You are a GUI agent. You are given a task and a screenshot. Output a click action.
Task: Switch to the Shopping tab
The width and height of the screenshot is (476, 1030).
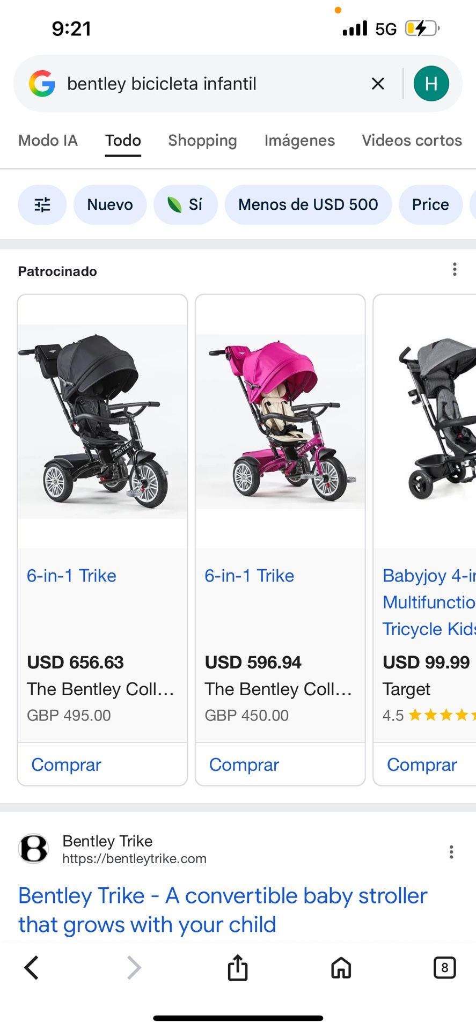tap(202, 141)
